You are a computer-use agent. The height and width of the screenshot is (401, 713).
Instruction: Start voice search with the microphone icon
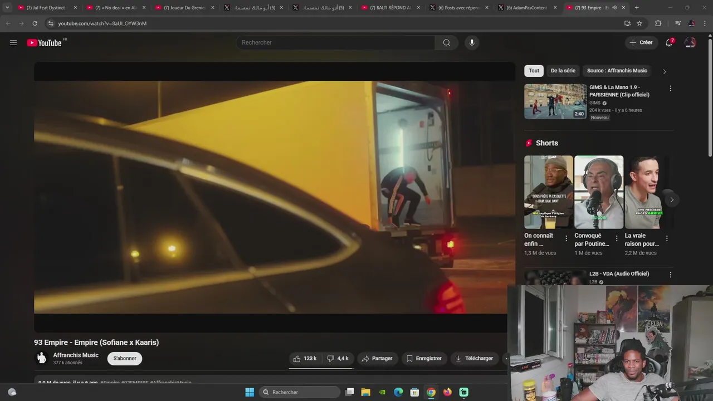472,42
